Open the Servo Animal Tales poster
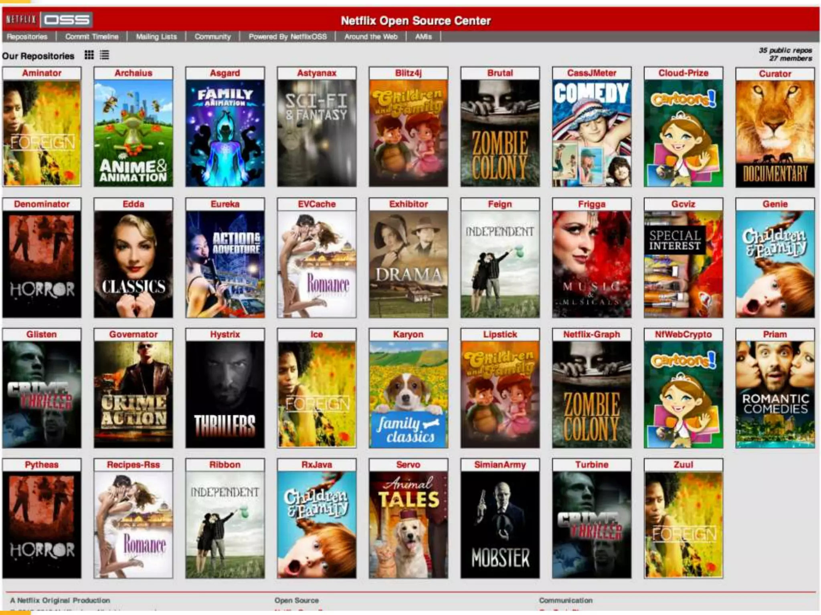This screenshot has width=821, height=615. pos(408,525)
